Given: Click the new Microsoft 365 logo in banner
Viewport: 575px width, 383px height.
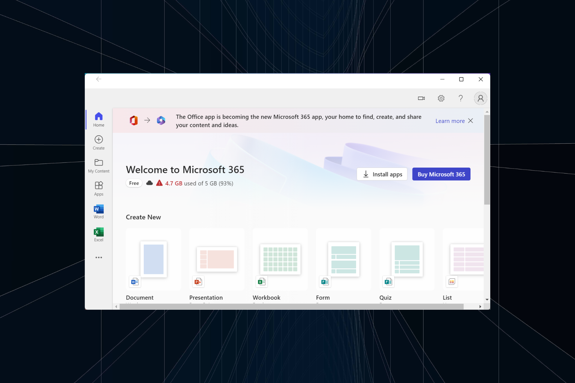Looking at the screenshot, I should 161,120.
